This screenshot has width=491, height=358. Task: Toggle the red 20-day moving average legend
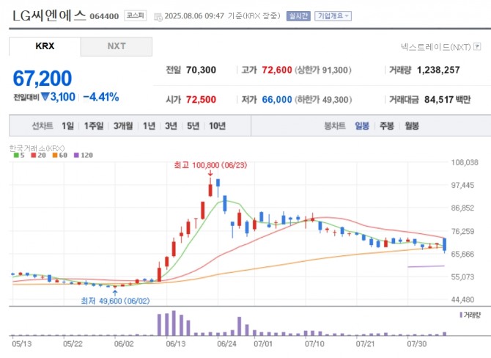[37, 155]
